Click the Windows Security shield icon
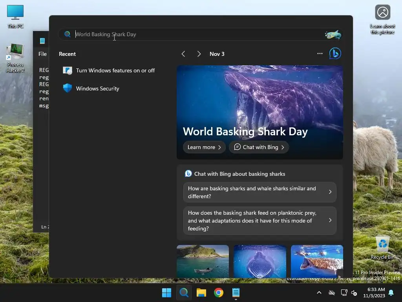The image size is (402, 302). (x=68, y=88)
